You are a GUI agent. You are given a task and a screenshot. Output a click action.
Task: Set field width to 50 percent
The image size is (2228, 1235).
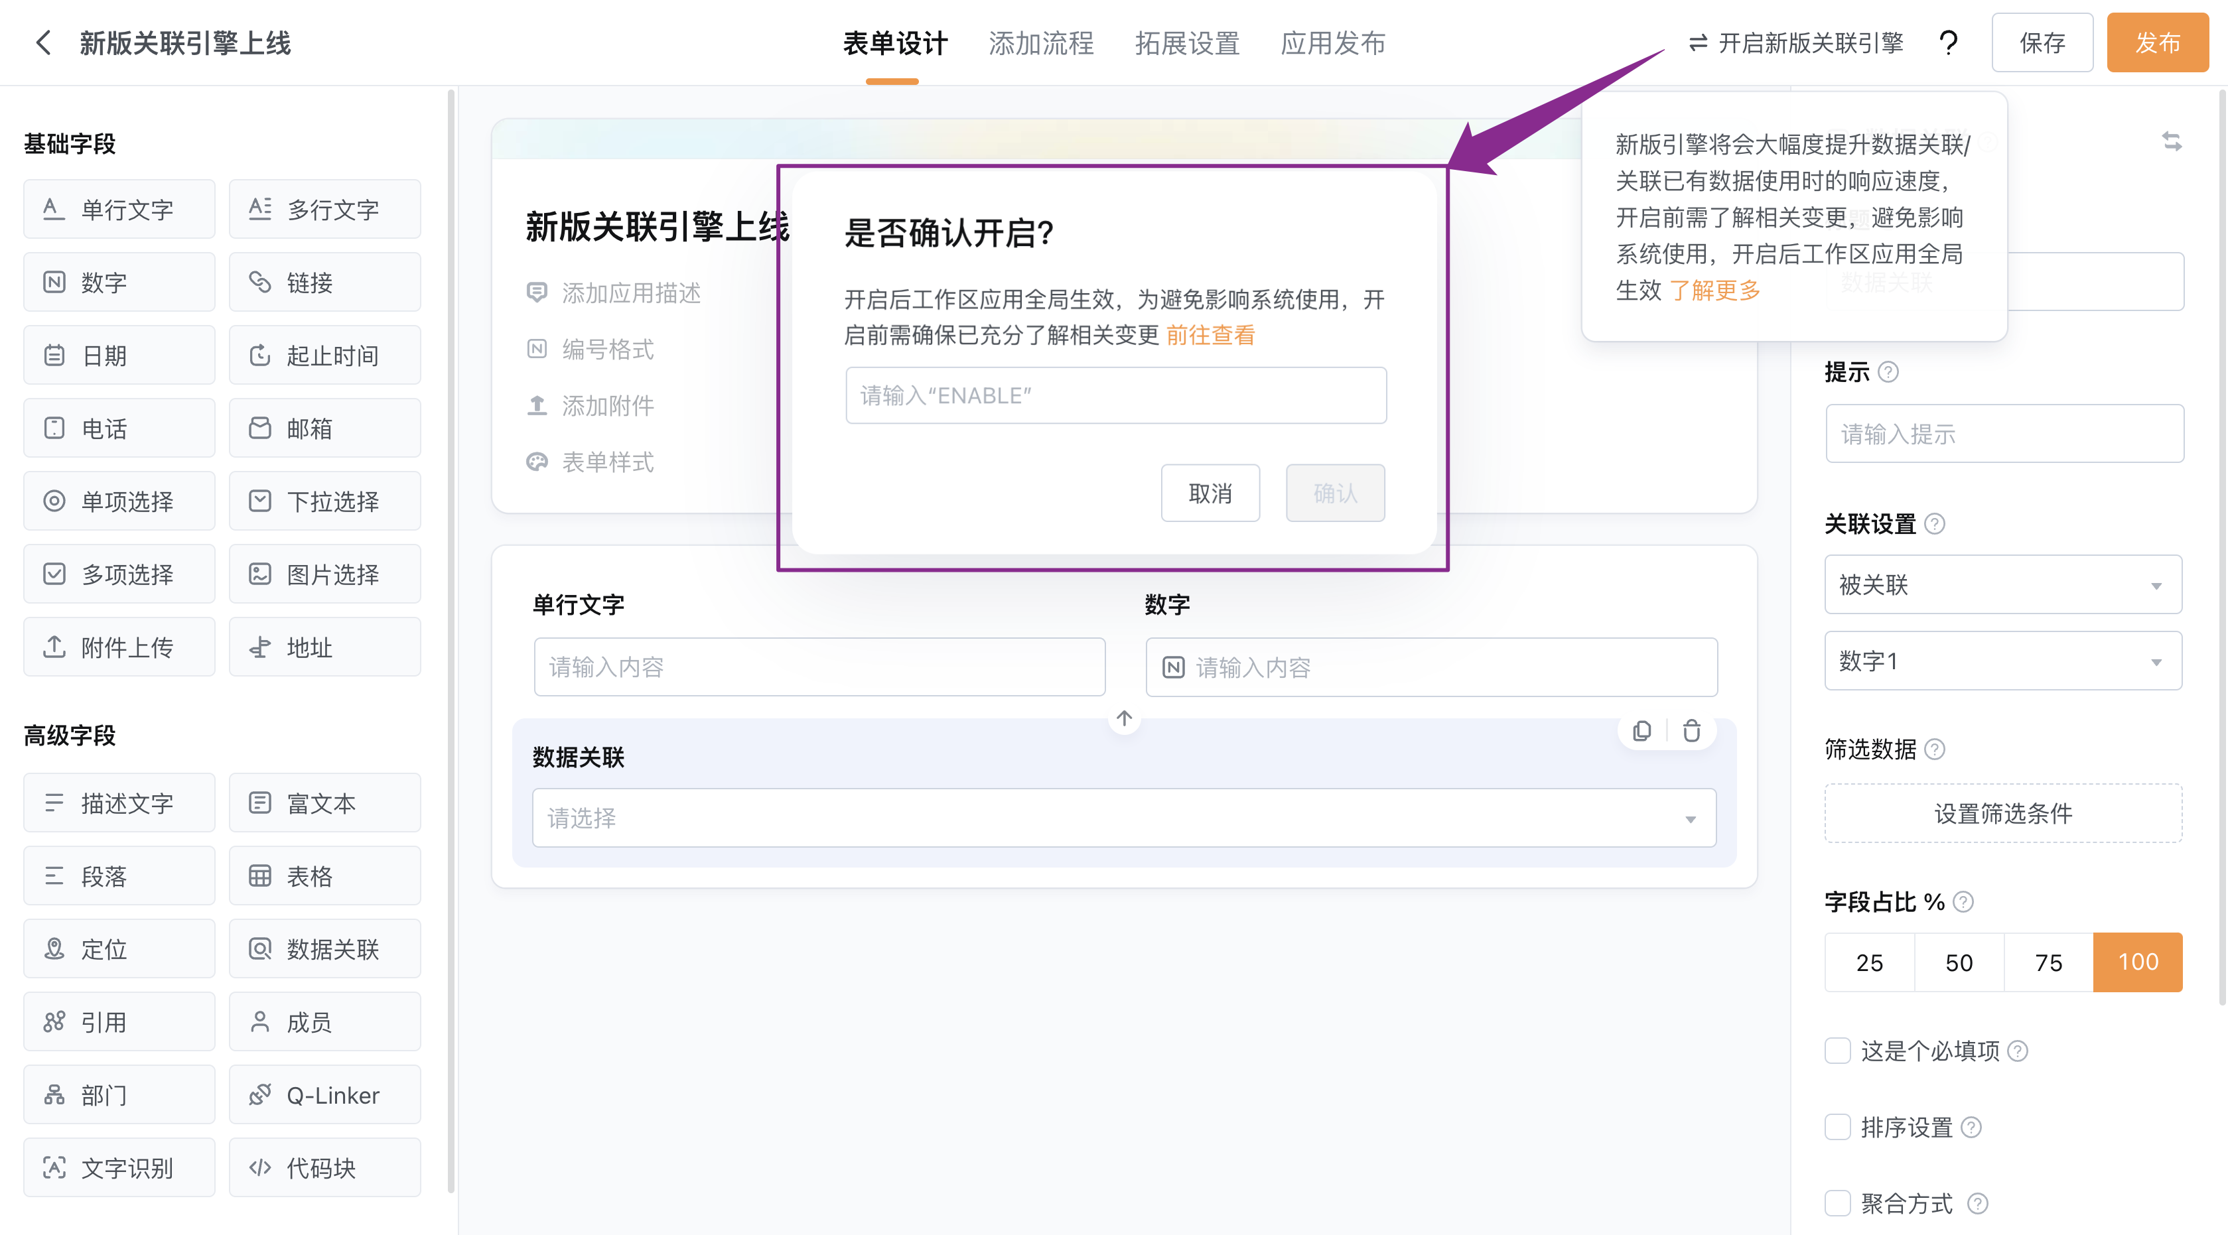[1960, 962]
